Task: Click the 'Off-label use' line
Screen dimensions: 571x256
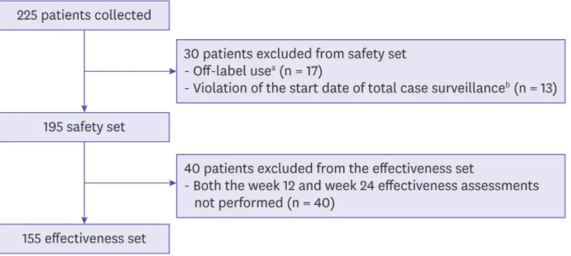Action: (x=253, y=71)
